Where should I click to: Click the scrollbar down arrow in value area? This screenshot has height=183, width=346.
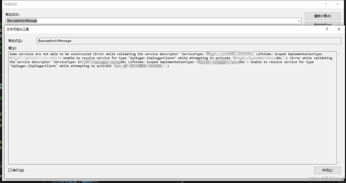click(x=339, y=162)
